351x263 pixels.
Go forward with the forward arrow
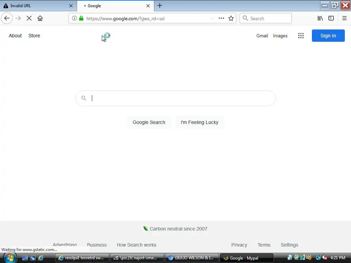[18, 18]
